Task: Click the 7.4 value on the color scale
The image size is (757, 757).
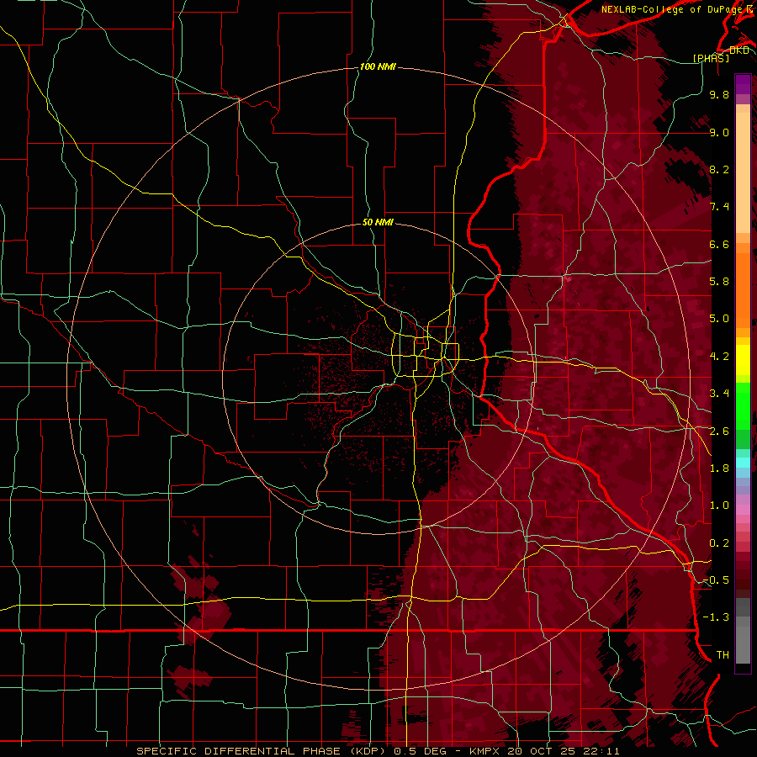Action: pos(719,207)
